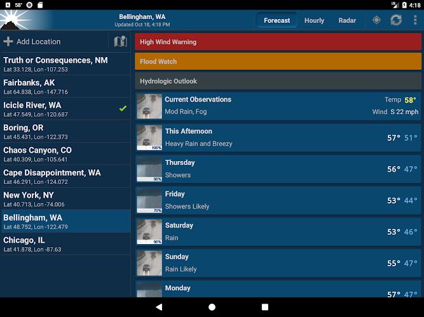This screenshot has height=317, width=424.
Task: Tap the Android recent apps button
Action: (x=265, y=307)
